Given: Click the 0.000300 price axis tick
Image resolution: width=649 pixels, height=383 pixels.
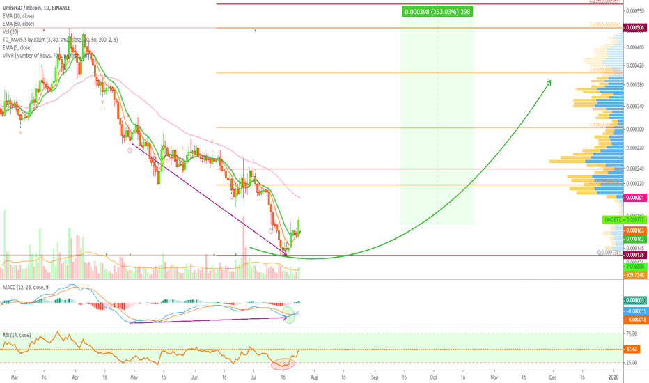Looking at the screenshot, I should 635,130.
